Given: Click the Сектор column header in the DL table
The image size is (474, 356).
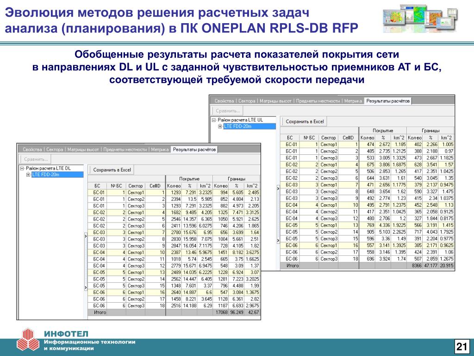Looking at the screenshot, I should [x=135, y=186].
